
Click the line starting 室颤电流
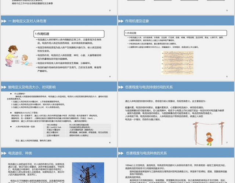point(49,121)
